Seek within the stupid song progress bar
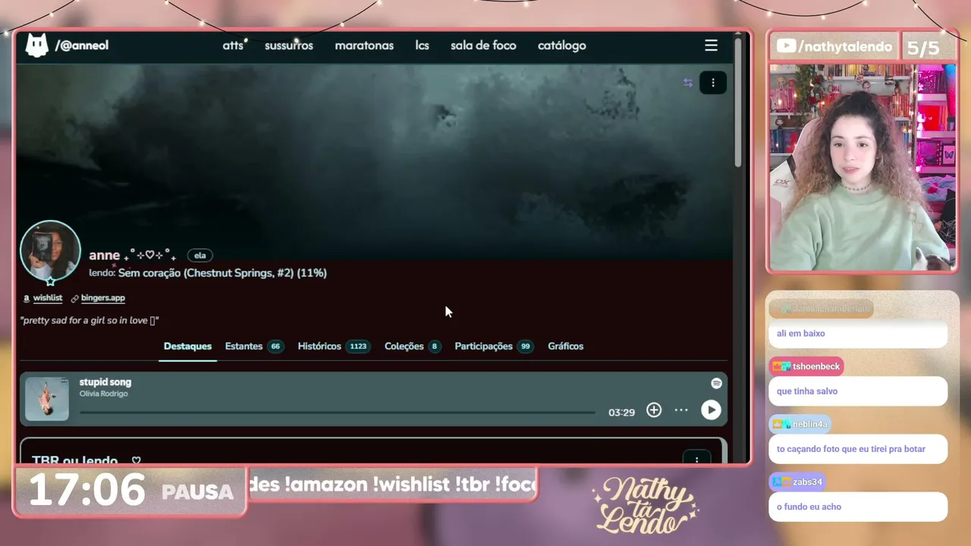The height and width of the screenshot is (546, 971). (338, 413)
